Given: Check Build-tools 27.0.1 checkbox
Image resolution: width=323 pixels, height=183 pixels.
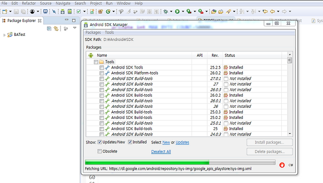Looking at the screenshot, I should click(x=101, y=78).
